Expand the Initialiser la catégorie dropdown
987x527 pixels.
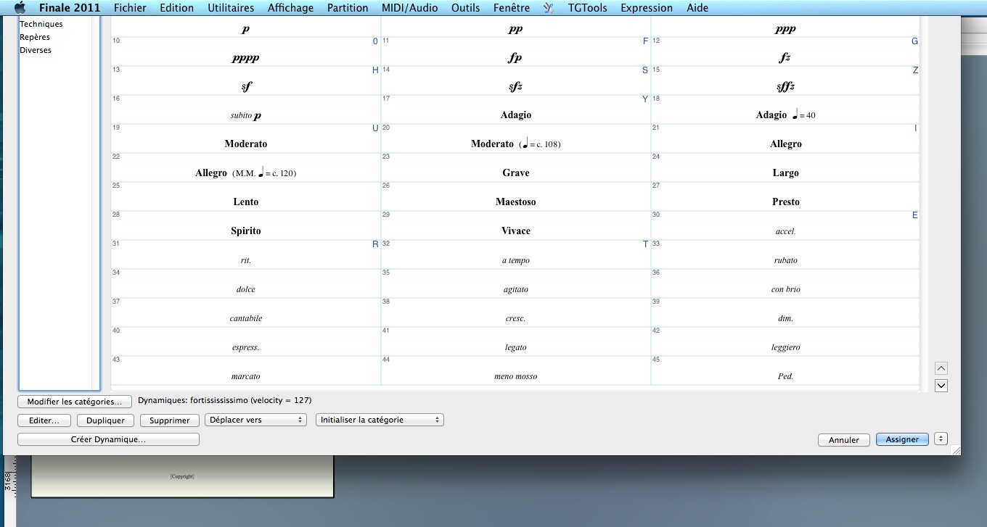pyautogui.click(x=380, y=420)
